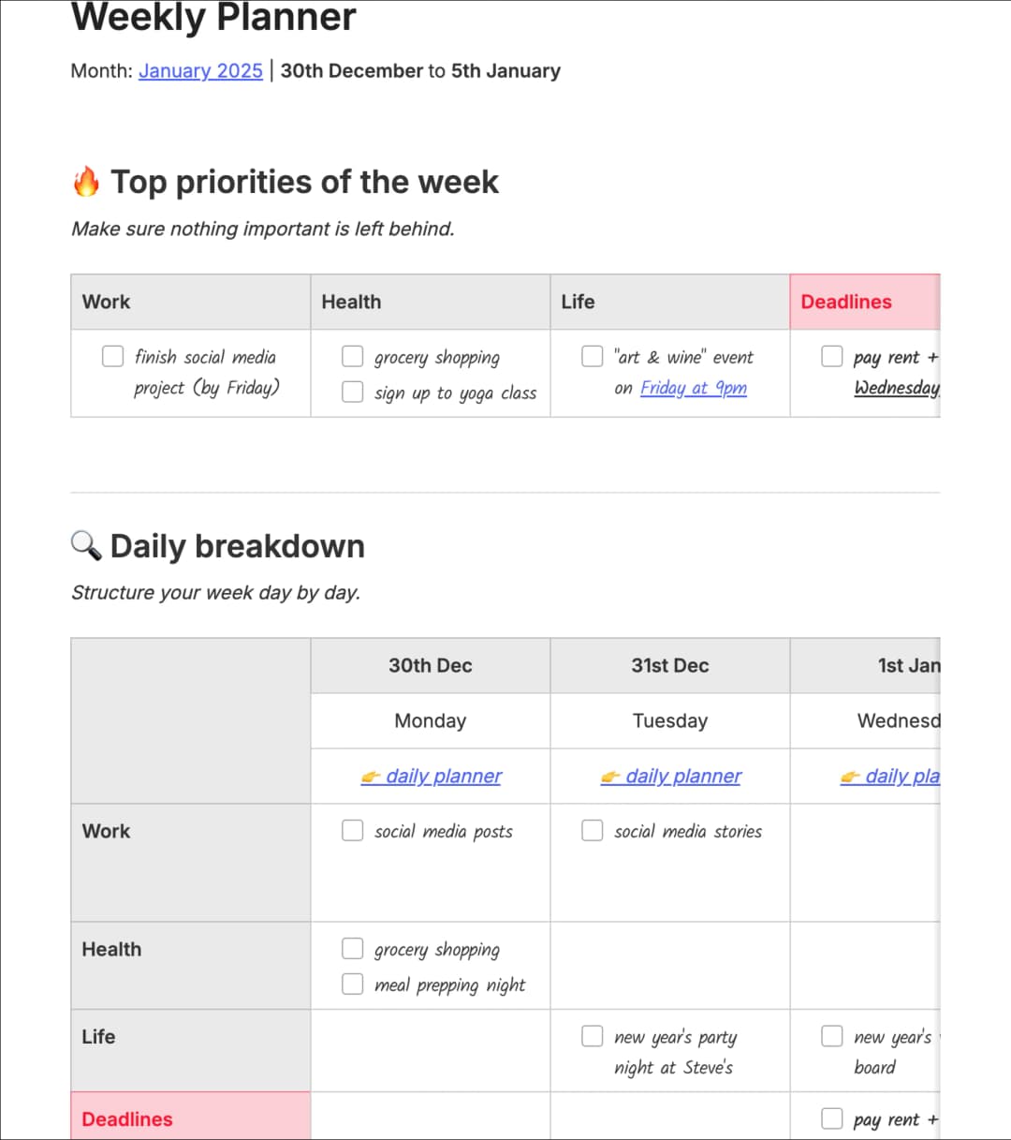Check the meal prepping night box
The height and width of the screenshot is (1140, 1011).
click(353, 984)
